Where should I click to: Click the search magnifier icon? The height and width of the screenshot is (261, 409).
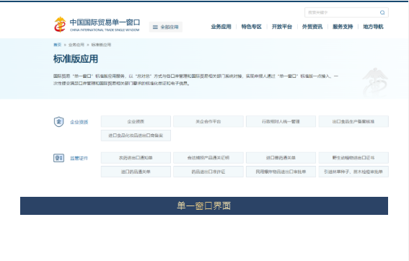[x=382, y=12]
